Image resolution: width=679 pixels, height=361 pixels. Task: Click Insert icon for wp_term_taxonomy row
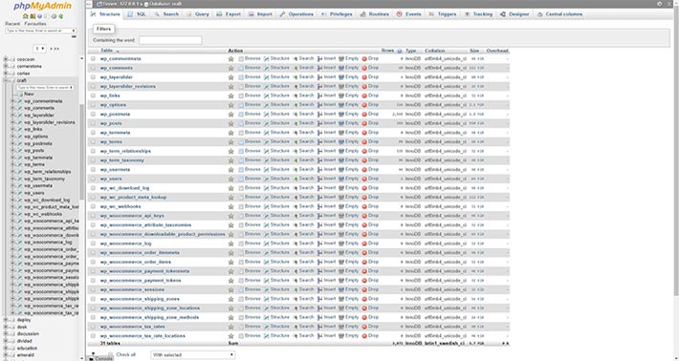320,160
